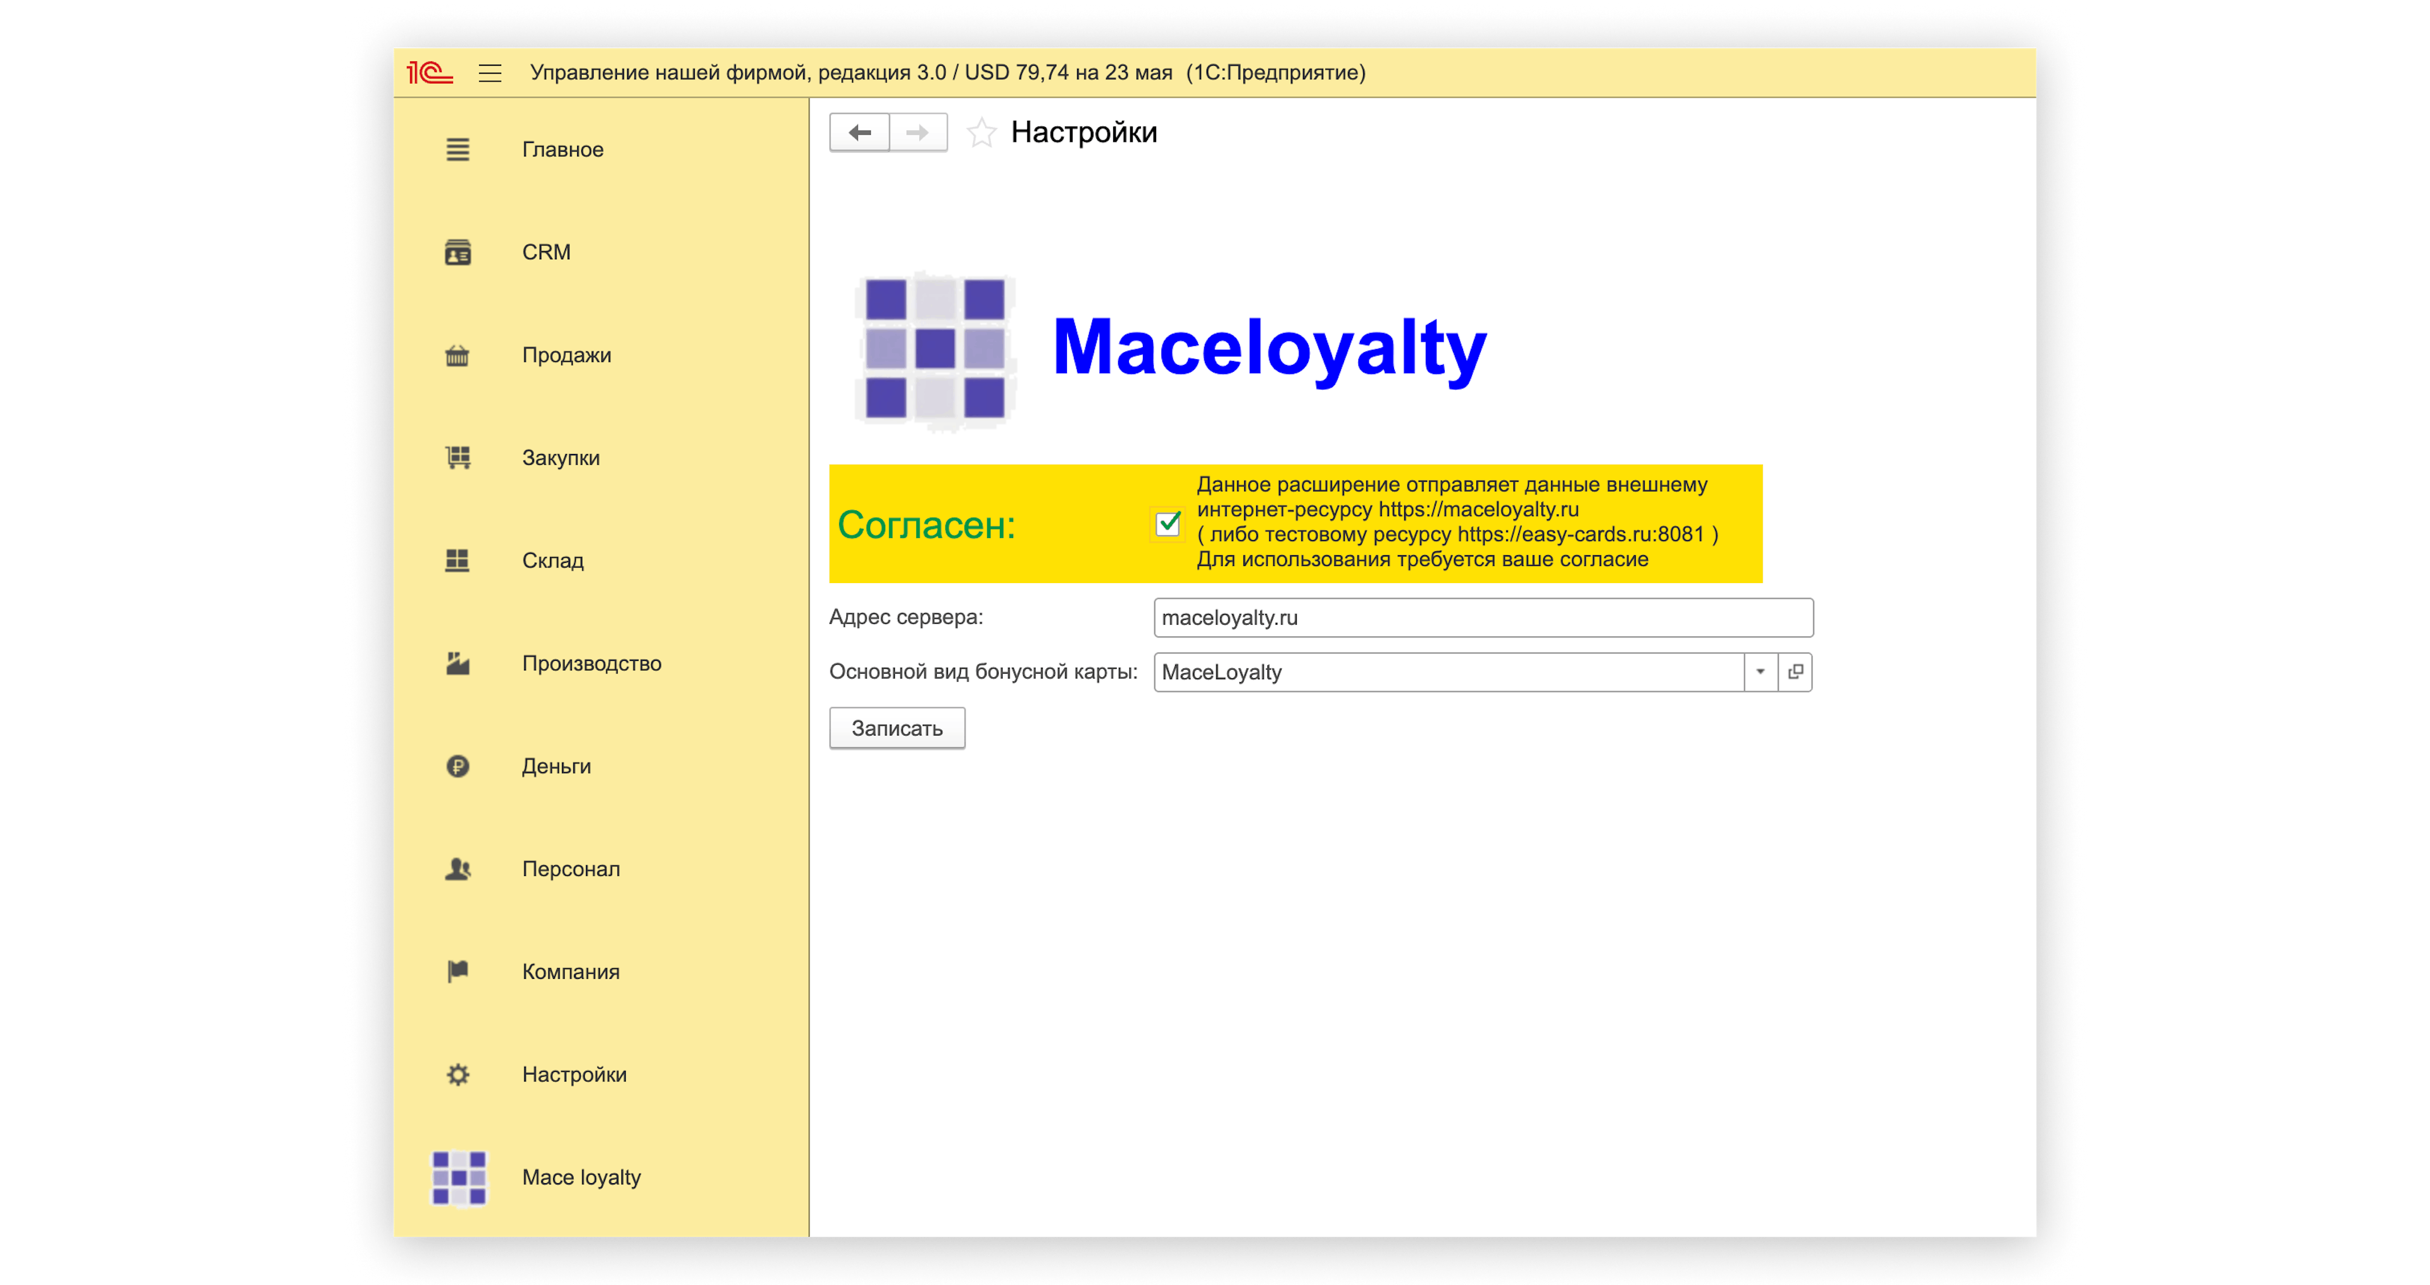Open the Главное section

[x=563, y=149]
